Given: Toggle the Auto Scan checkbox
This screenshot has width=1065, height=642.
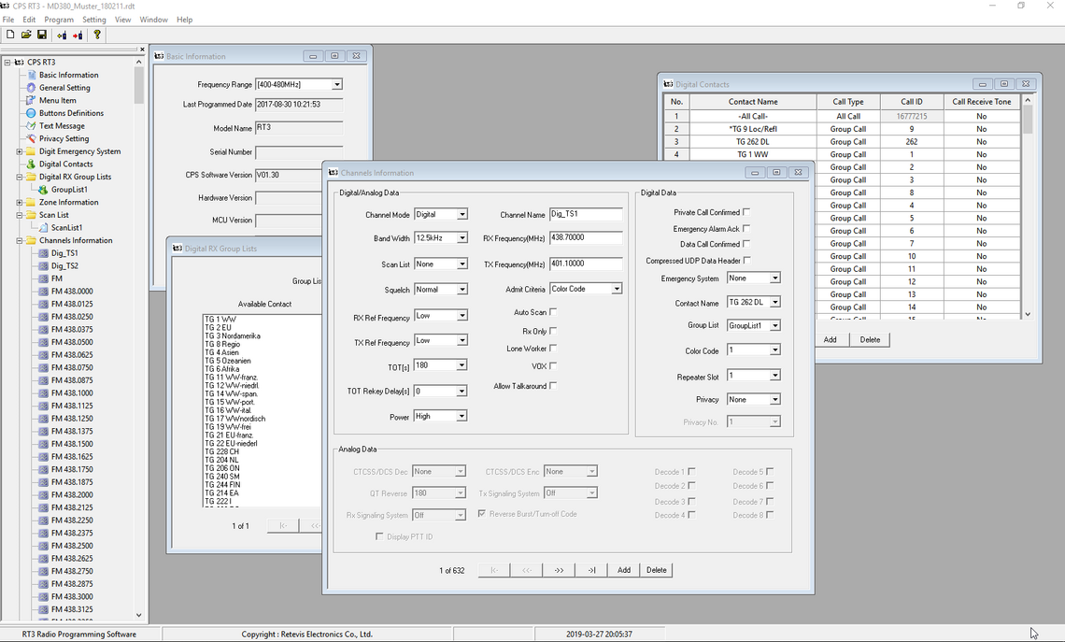Looking at the screenshot, I should pyautogui.click(x=553, y=312).
